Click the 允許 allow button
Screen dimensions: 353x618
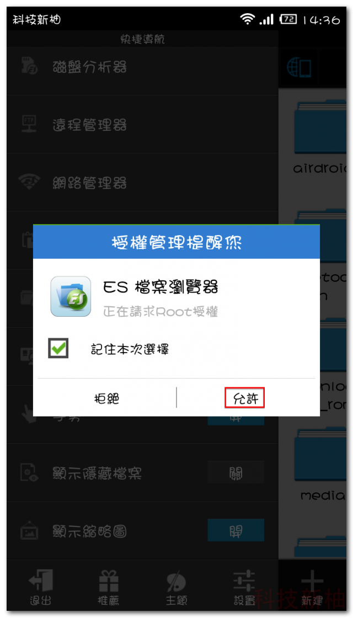click(x=244, y=398)
